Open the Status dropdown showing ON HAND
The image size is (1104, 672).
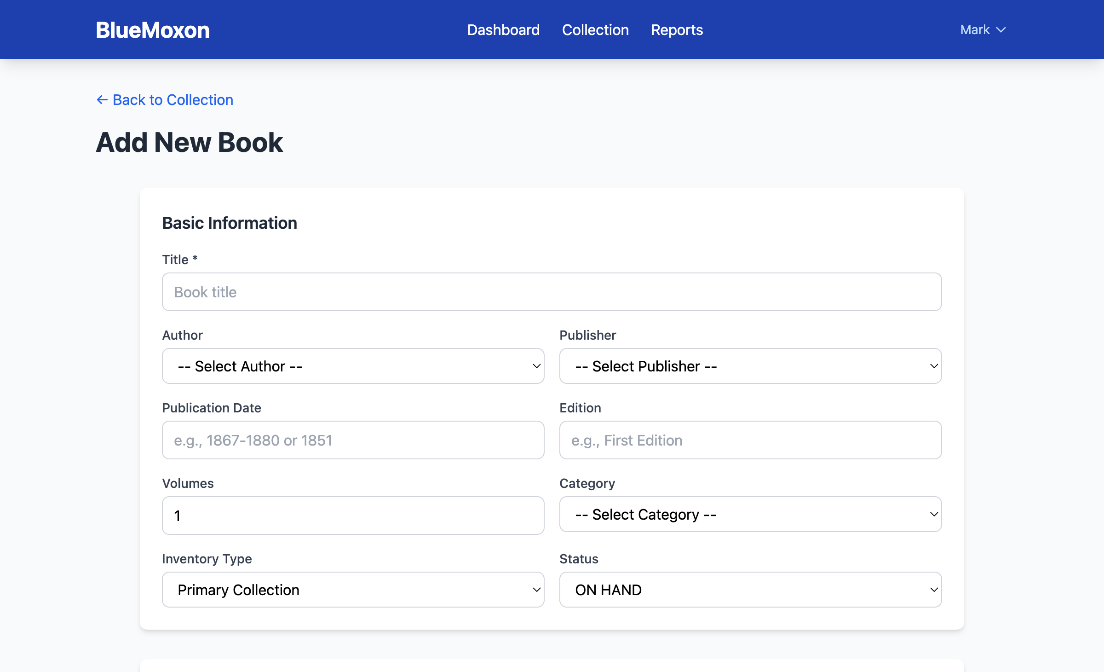[750, 590]
